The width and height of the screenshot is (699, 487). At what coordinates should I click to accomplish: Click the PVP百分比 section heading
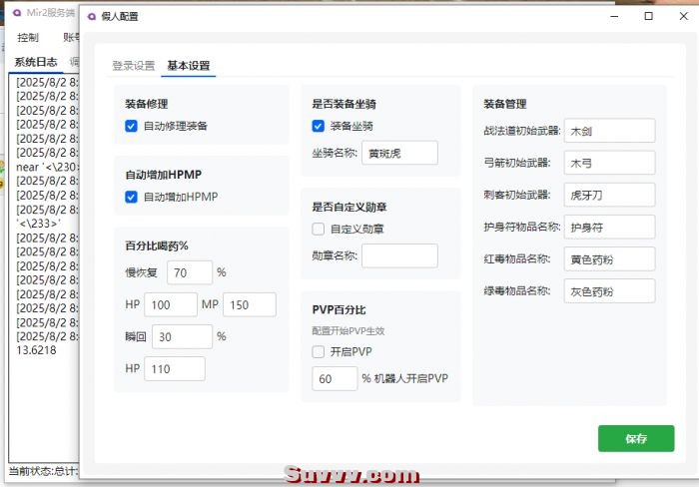coord(339,309)
